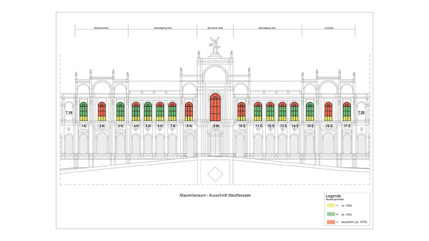This screenshot has width=429, height=241.
Task: Select the green window above label 1 N
Action: point(84,111)
